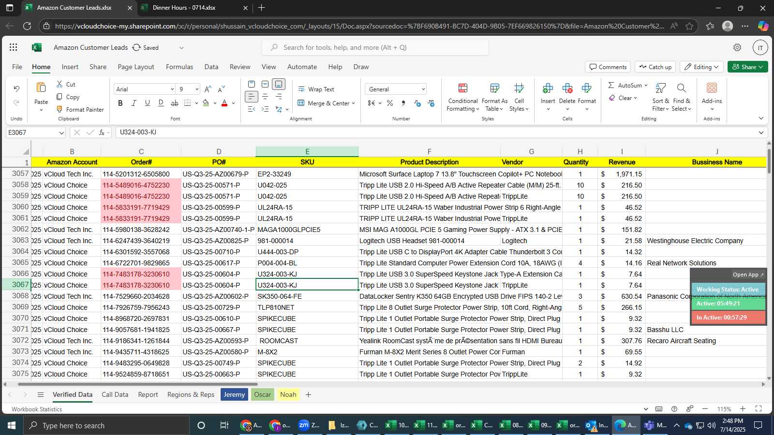Toggle Align Right horizontal alignment
This screenshot has width=774, height=435.
(x=279, y=97)
